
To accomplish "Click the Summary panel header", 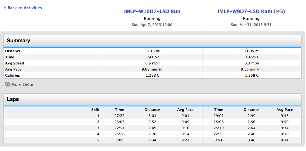I will [152, 41].
